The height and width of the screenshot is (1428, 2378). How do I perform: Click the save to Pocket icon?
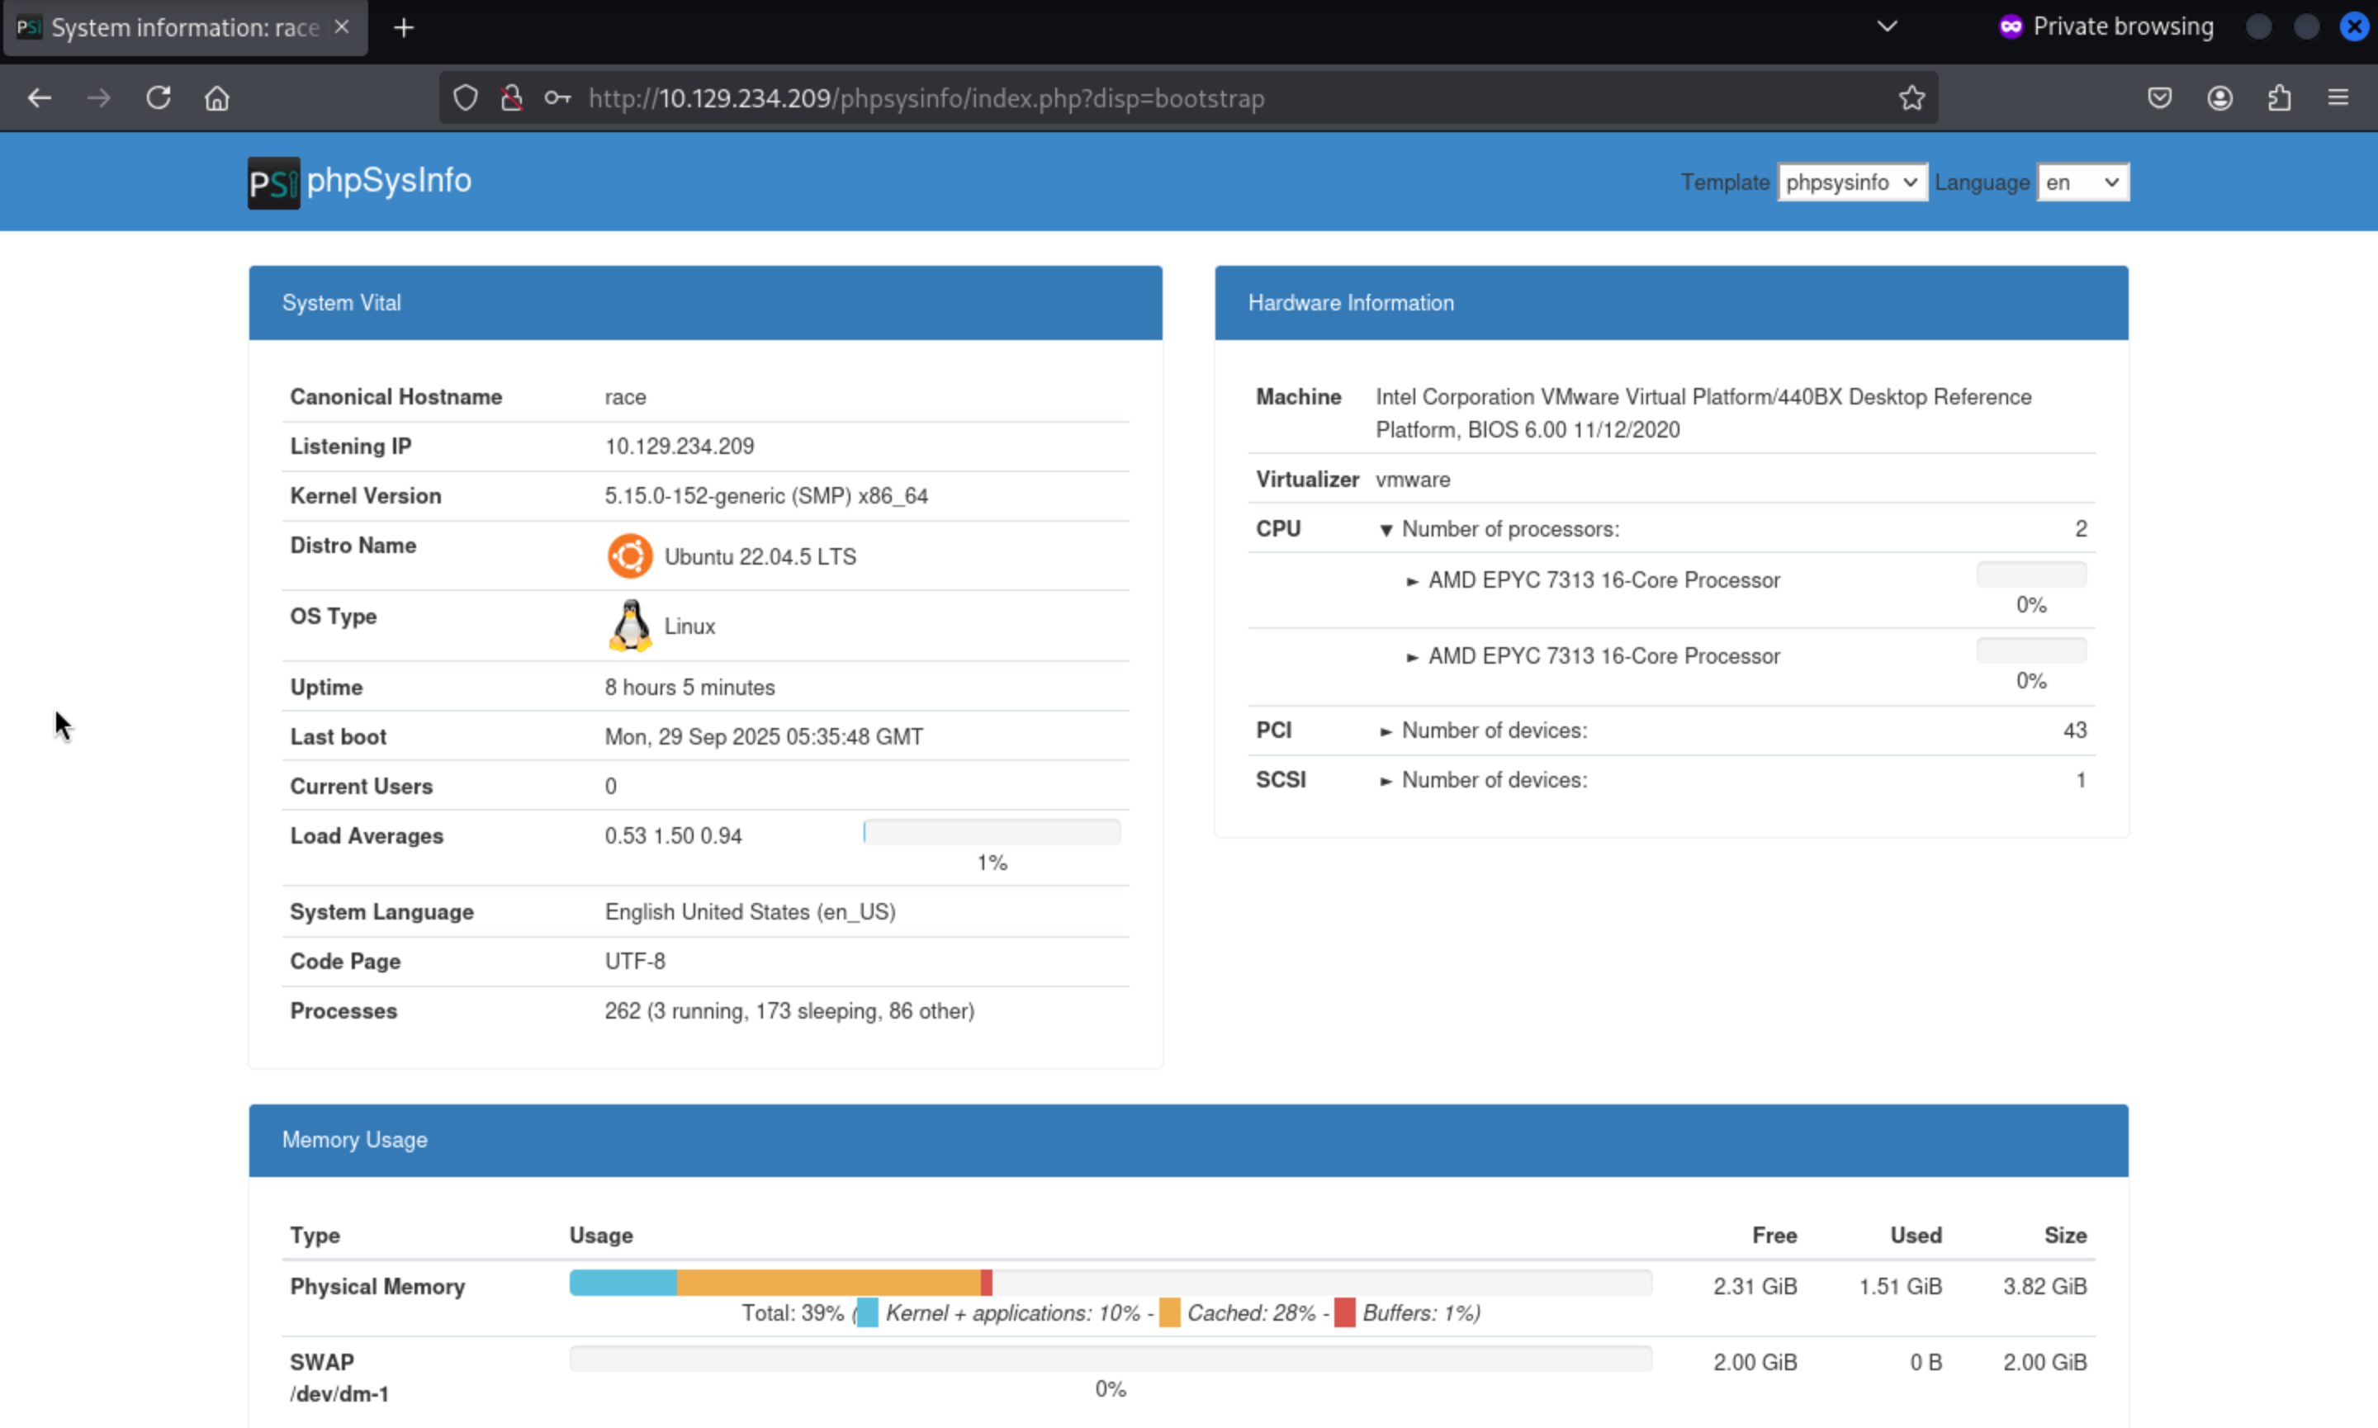click(x=2159, y=98)
